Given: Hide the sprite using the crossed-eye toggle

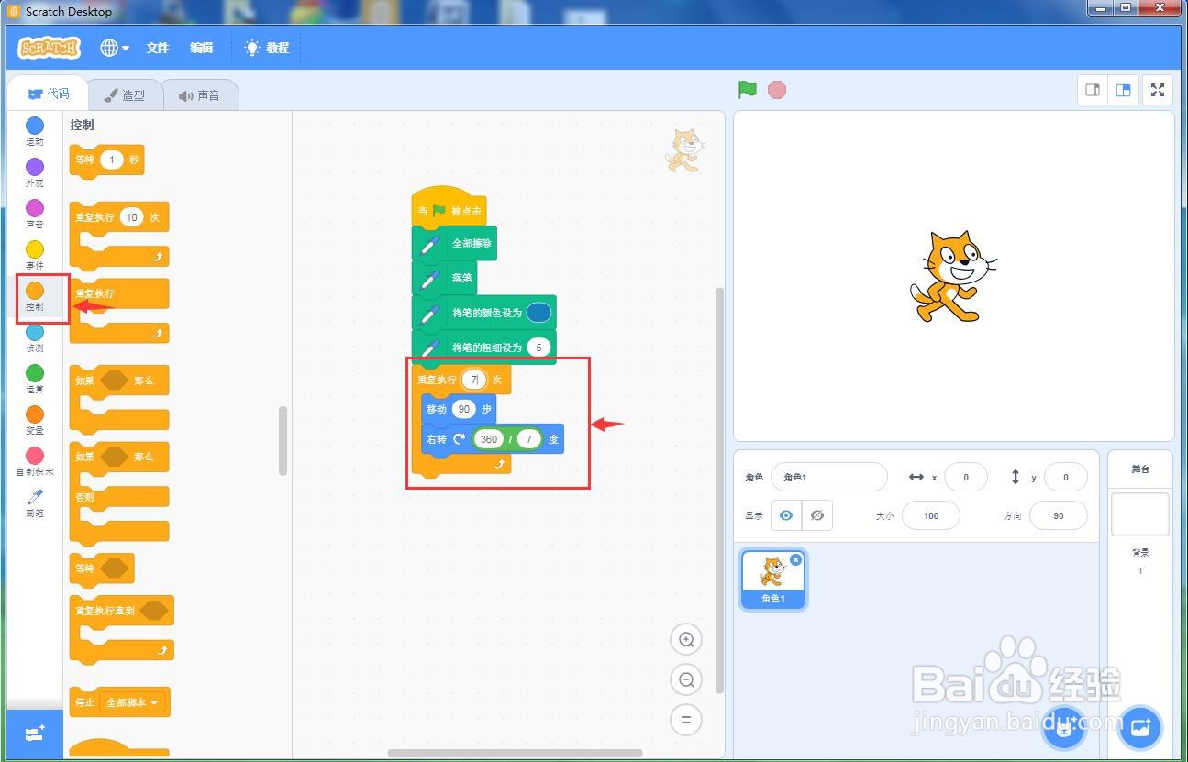Looking at the screenshot, I should (816, 514).
